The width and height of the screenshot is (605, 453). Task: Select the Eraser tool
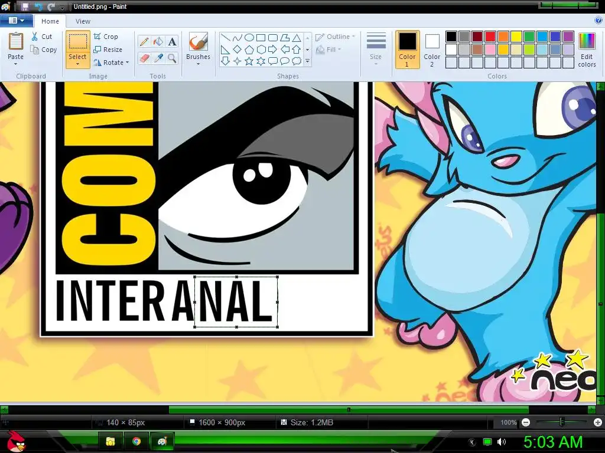click(144, 58)
